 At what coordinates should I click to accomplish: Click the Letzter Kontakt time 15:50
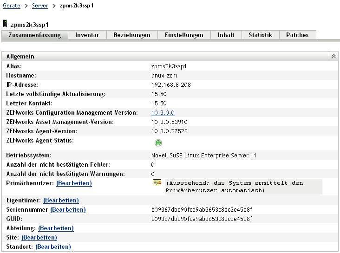coord(159,104)
